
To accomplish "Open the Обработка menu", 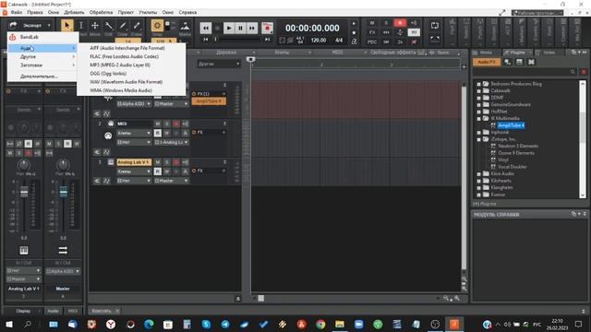I will [101, 12].
